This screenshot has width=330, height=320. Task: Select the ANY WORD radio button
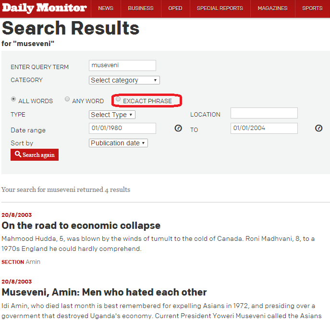[x=67, y=99]
